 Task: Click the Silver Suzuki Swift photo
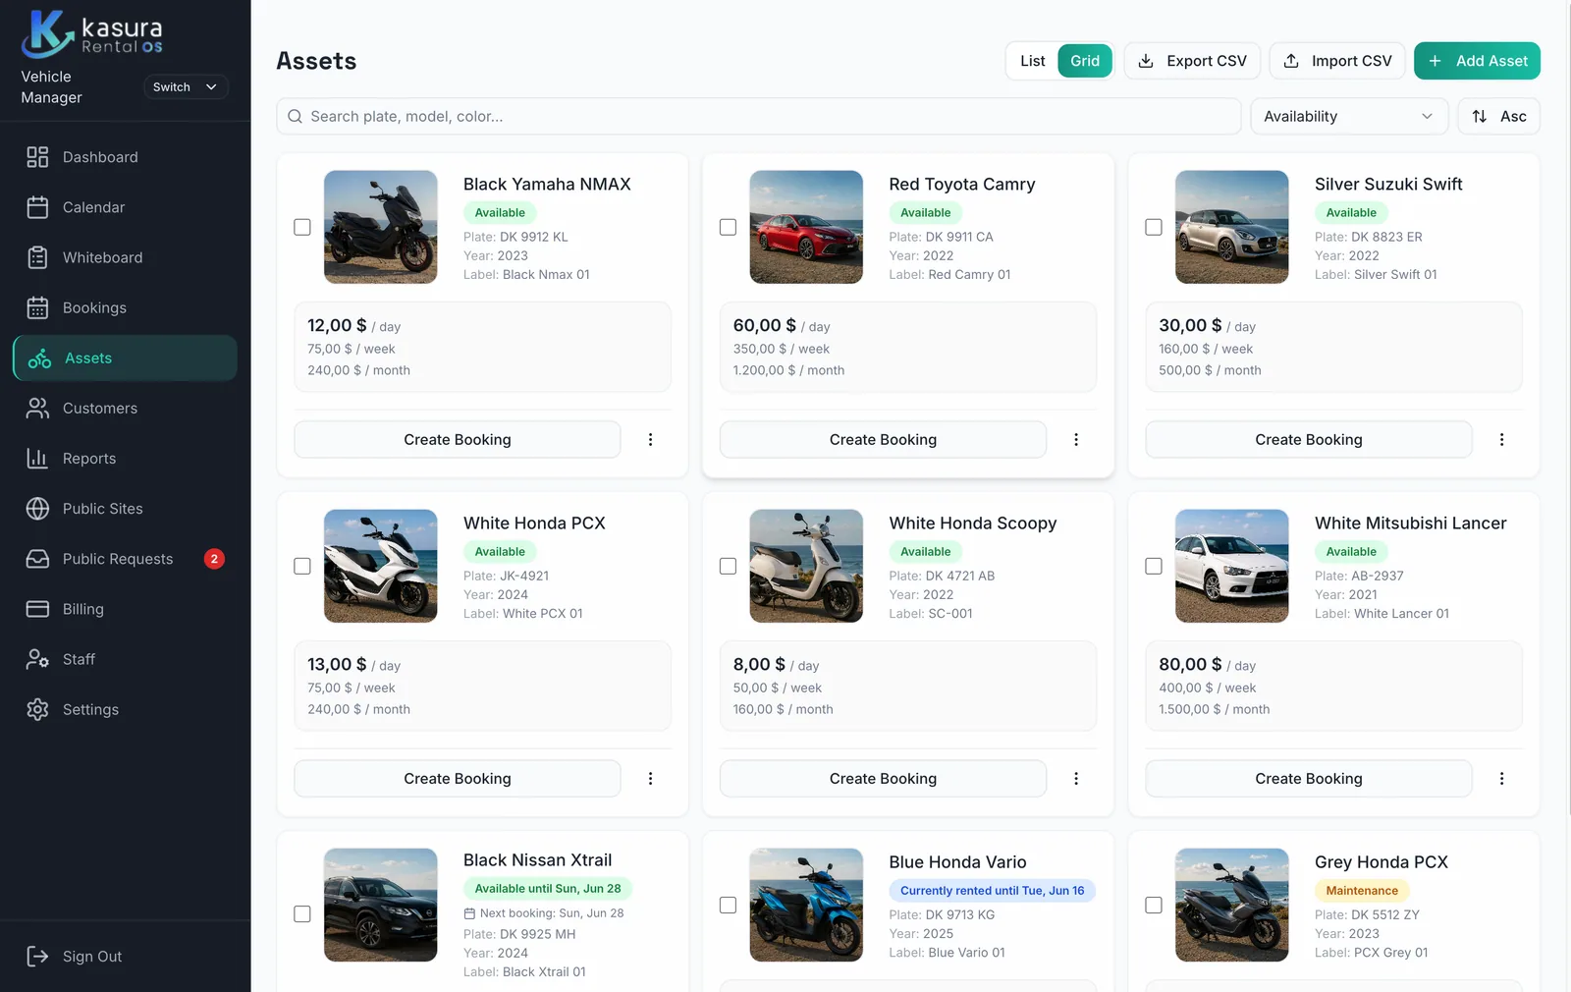tap(1232, 227)
